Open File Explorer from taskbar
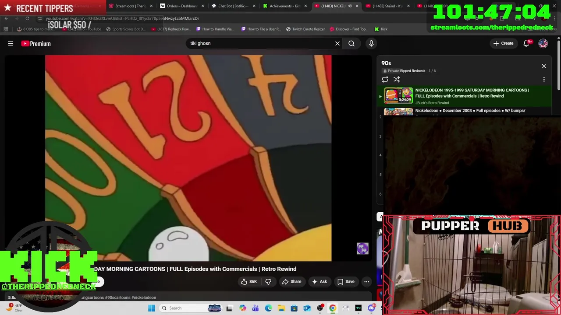 (281, 308)
